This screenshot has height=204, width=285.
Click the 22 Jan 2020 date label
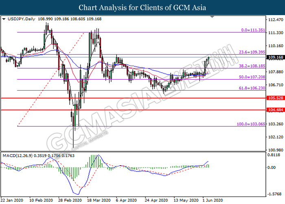point(13,201)
